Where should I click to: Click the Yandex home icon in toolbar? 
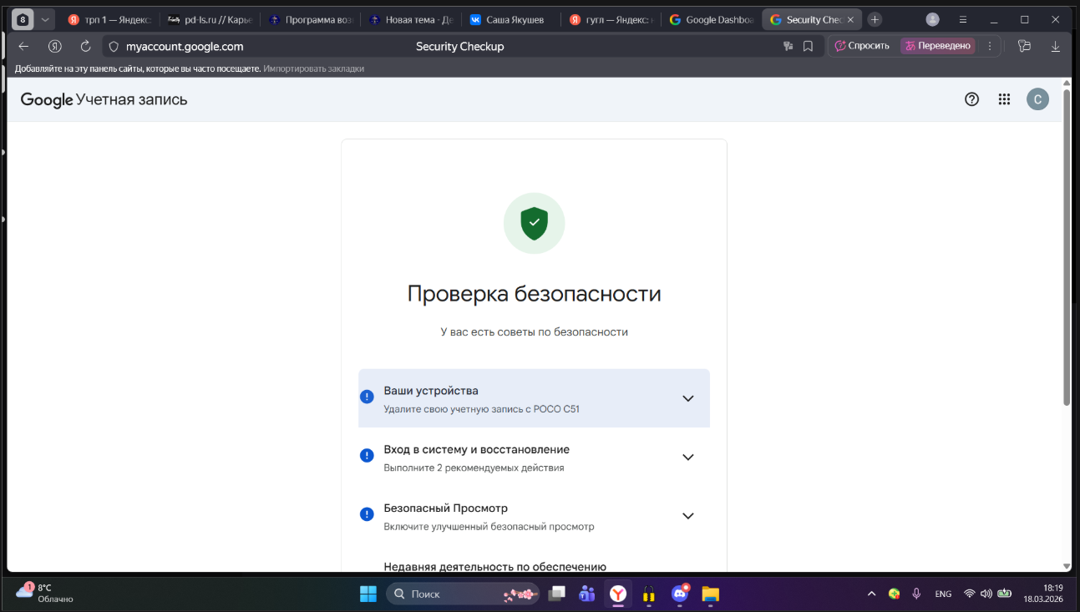point(55,47)
